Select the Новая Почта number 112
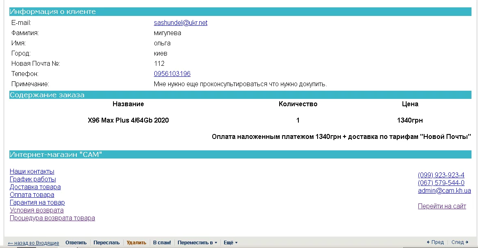478x248 pixels. pos(159,63)
